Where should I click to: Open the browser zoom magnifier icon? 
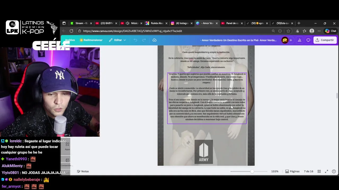273,31
